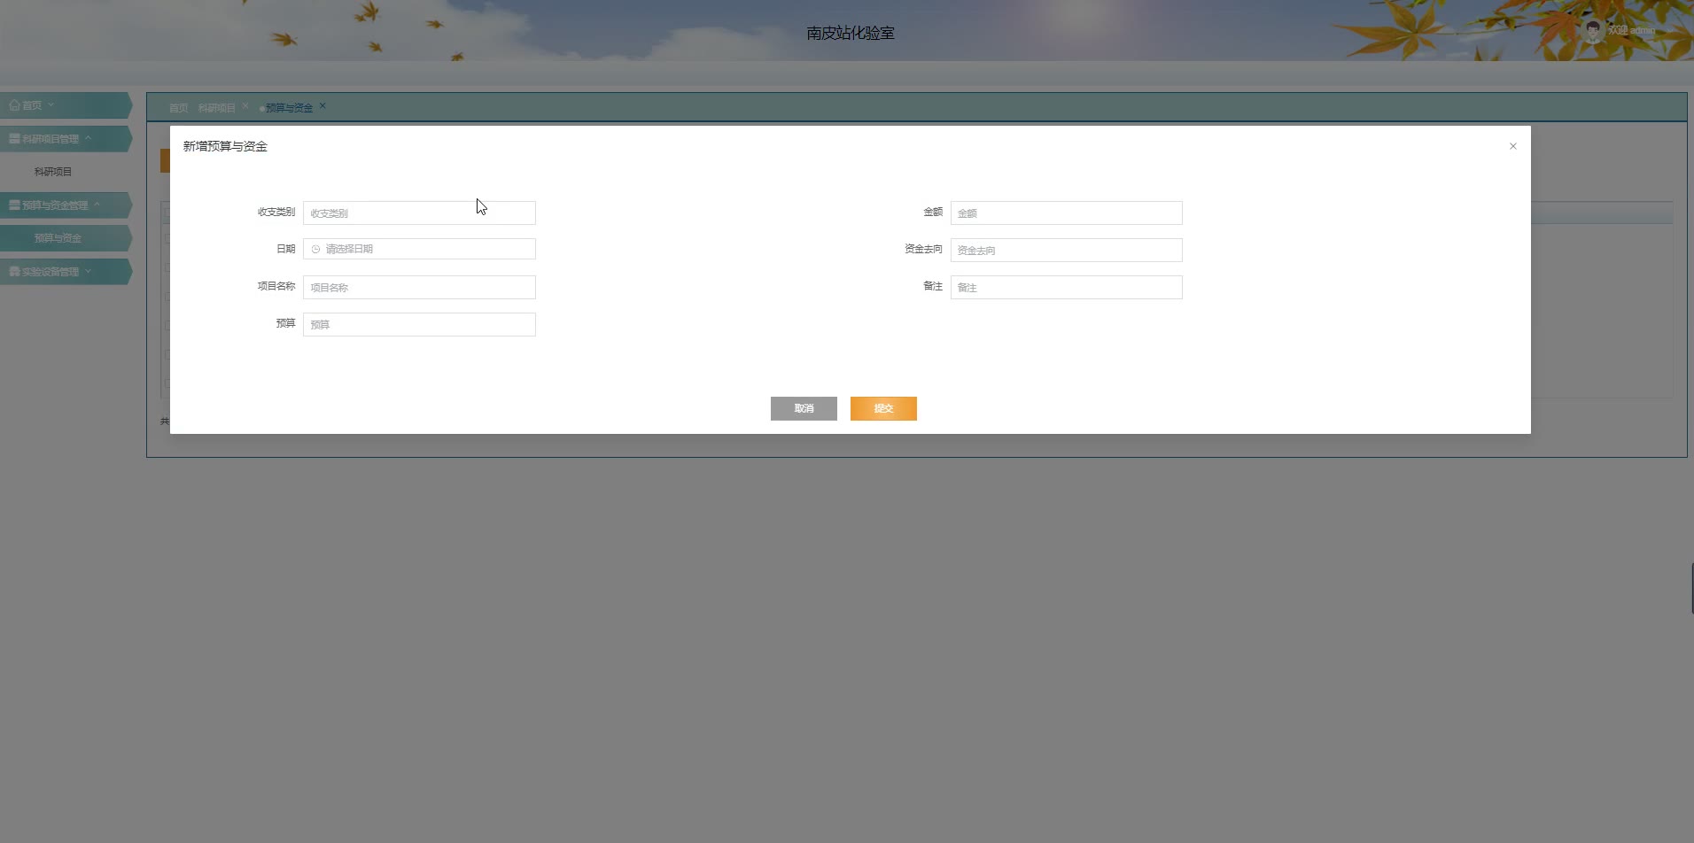
Task: Focus the 项目名称 input field
Action: pos(419,287)
